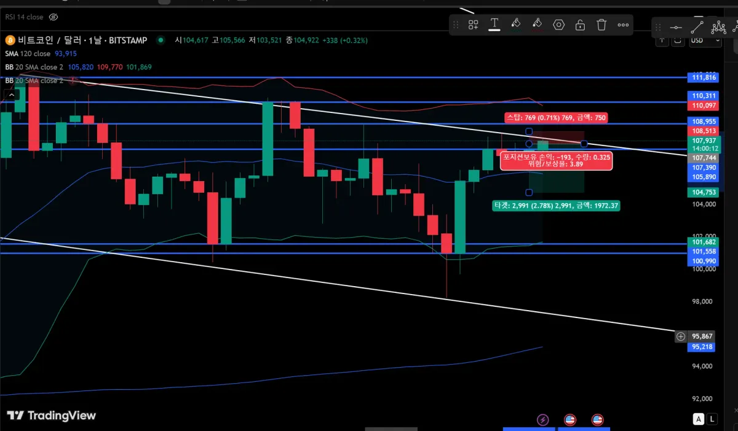Screen dimensions: 738x431
Task: Toggle auto scale A button
Action: [x=699, y=419]
